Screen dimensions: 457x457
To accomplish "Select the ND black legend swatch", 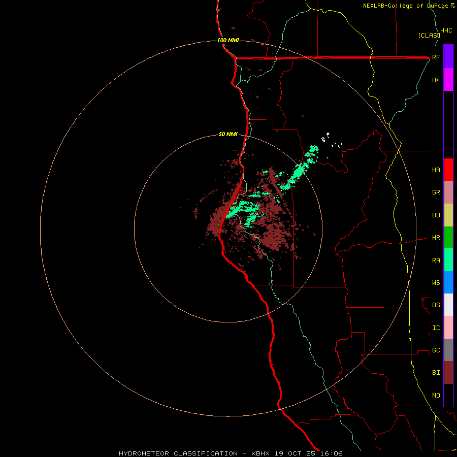I will pyautogui.click(x=448, y=395).
